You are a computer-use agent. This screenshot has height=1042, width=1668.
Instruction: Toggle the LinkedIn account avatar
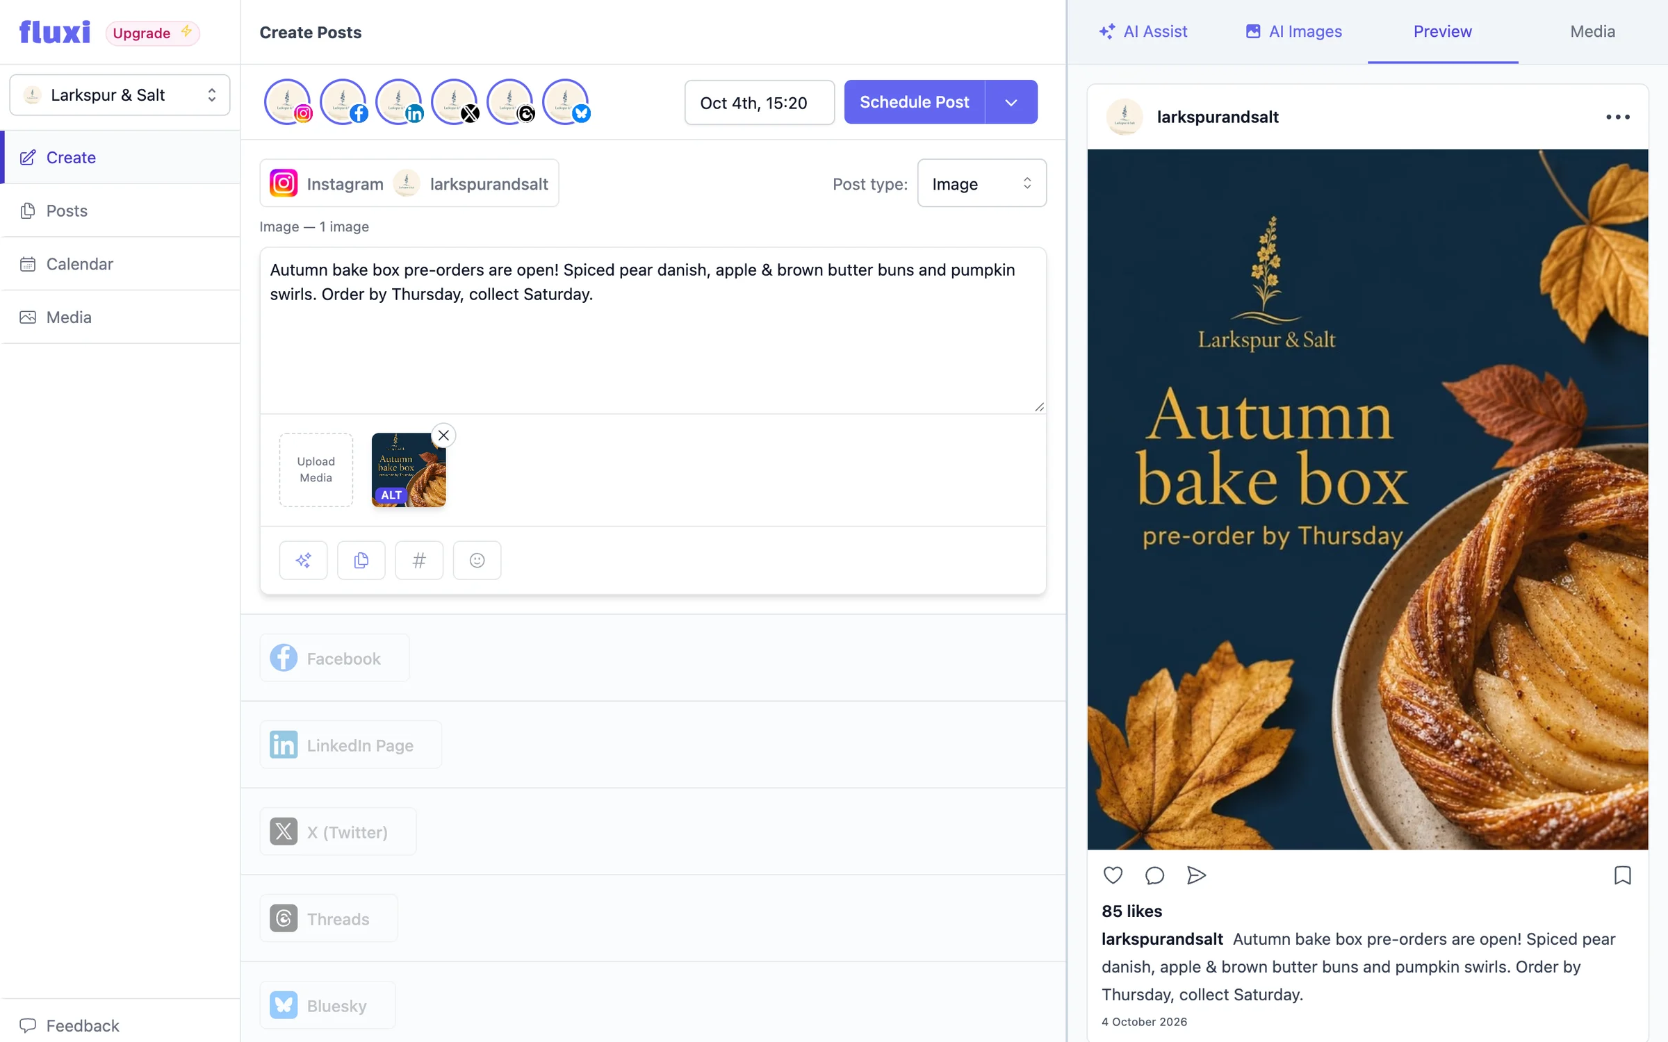pos(399,102)
